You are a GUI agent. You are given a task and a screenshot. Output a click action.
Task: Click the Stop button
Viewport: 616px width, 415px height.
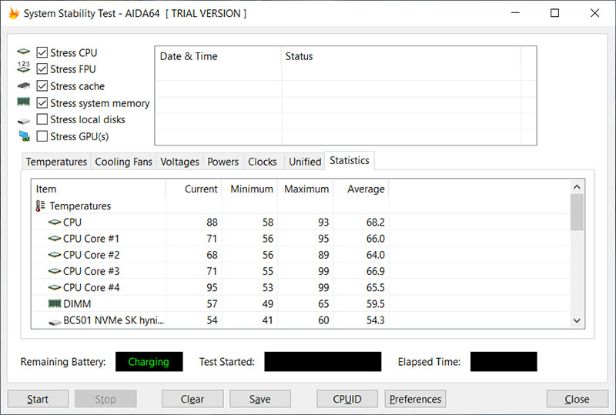click(x=105, y=399)
